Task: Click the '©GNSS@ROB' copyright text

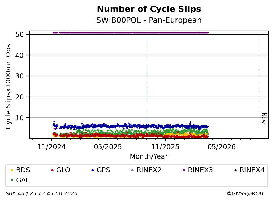Action: (x=245, y=194)
